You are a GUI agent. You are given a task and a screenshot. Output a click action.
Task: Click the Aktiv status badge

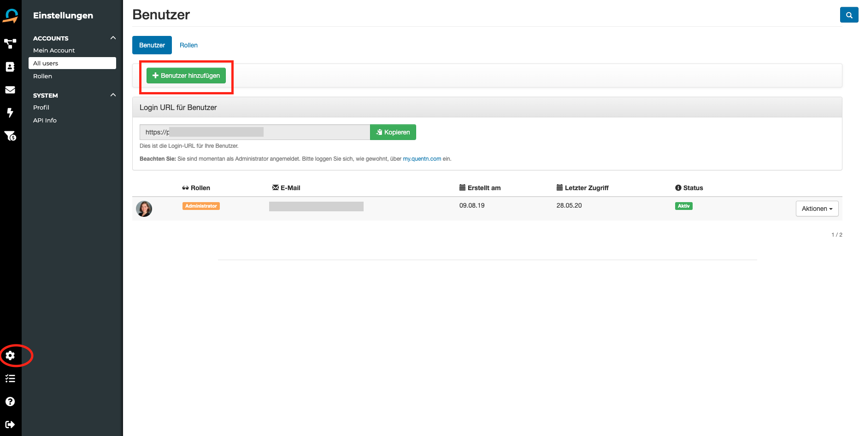684,206
